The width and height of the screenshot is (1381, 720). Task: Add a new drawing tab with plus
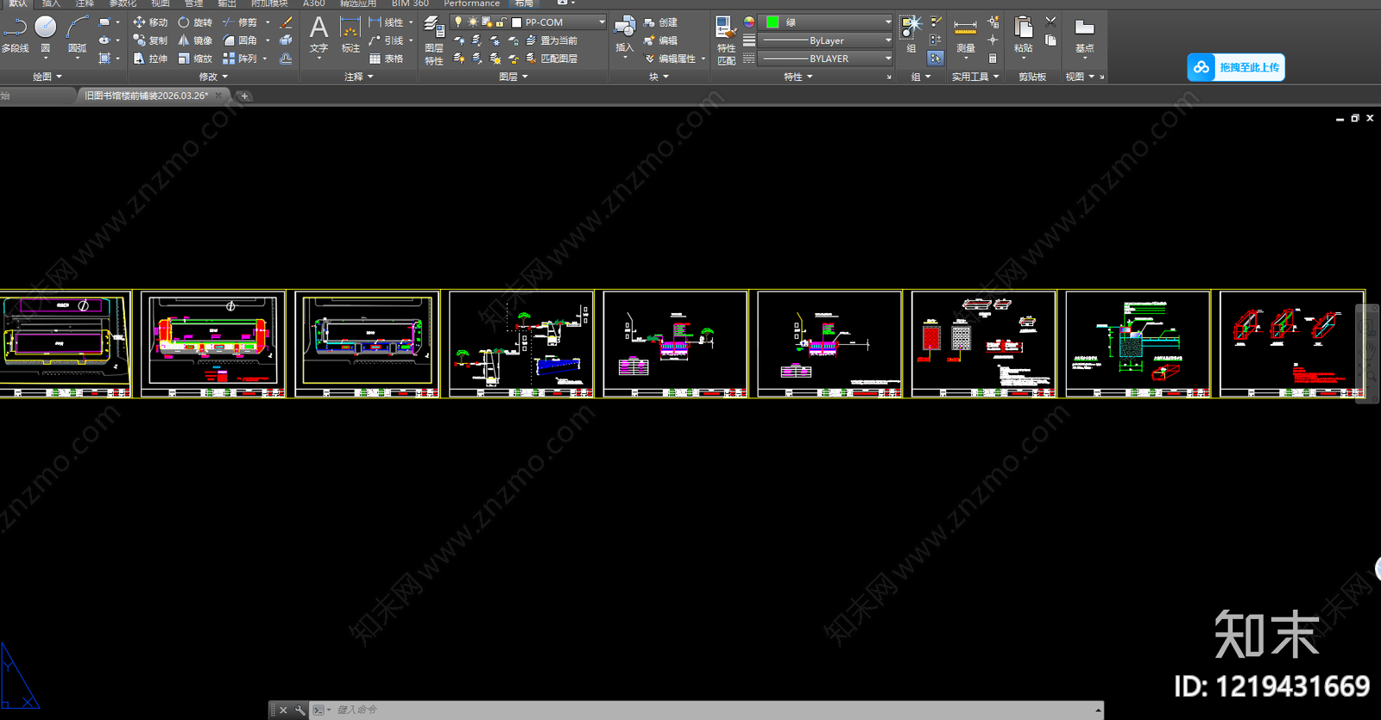point(244,96)
